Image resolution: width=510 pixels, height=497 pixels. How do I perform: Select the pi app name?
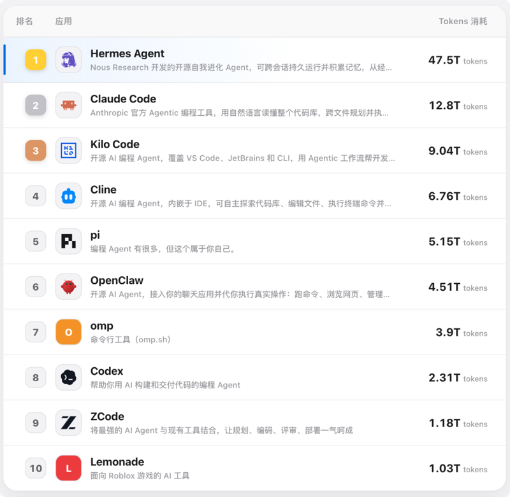pos(95,235)
